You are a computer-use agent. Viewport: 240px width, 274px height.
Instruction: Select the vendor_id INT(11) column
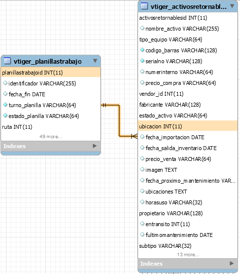pyautogui.click(x=188, y=94)
